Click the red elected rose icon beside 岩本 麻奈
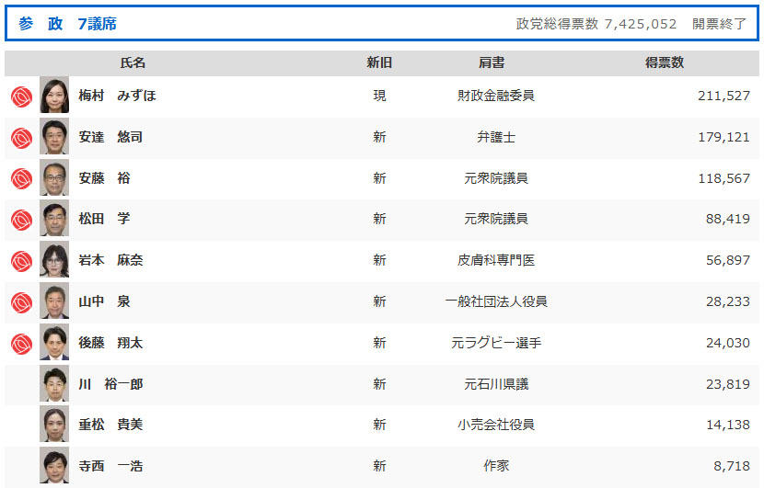The height and width of the screenshot is (488, 764). pos(21,261)
